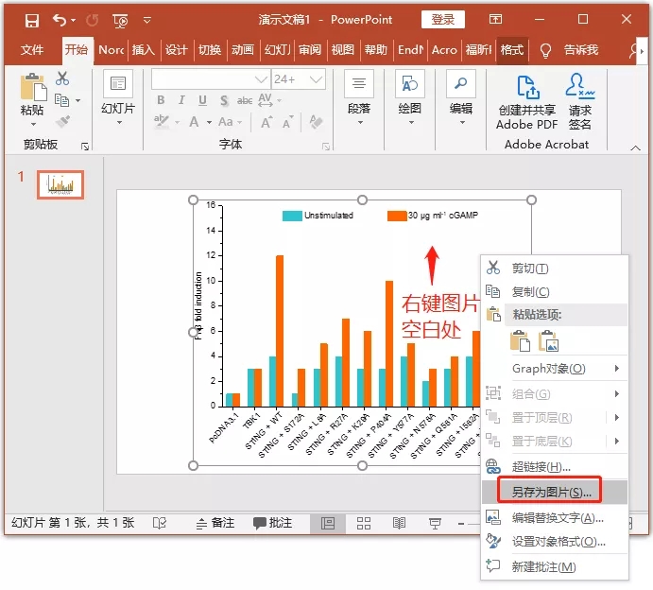653x590 pixels.
Task: Toggle Italic formatting button
Action: [182, 100]
